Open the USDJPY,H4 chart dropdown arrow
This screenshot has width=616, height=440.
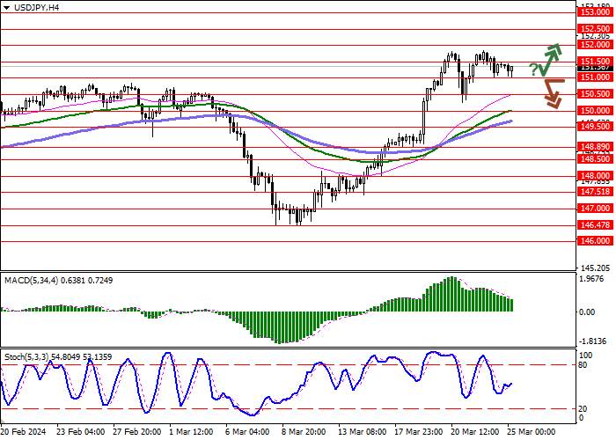[7, 7]
